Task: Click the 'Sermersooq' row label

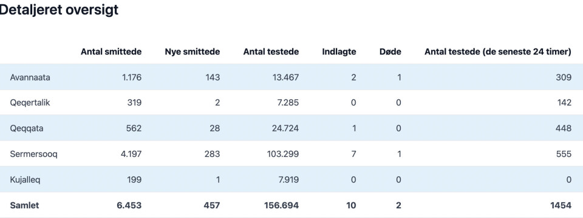Action: [x=34, y=154]
